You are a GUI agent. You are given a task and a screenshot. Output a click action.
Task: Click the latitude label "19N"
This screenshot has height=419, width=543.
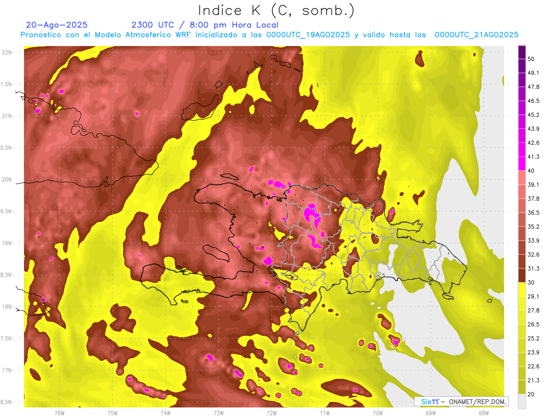point(7,243)
